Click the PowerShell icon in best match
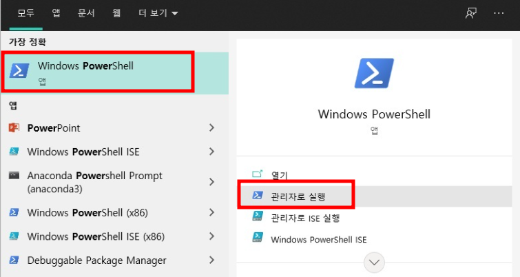This screenshot has height=277, width=520. [x=19, y=71]
